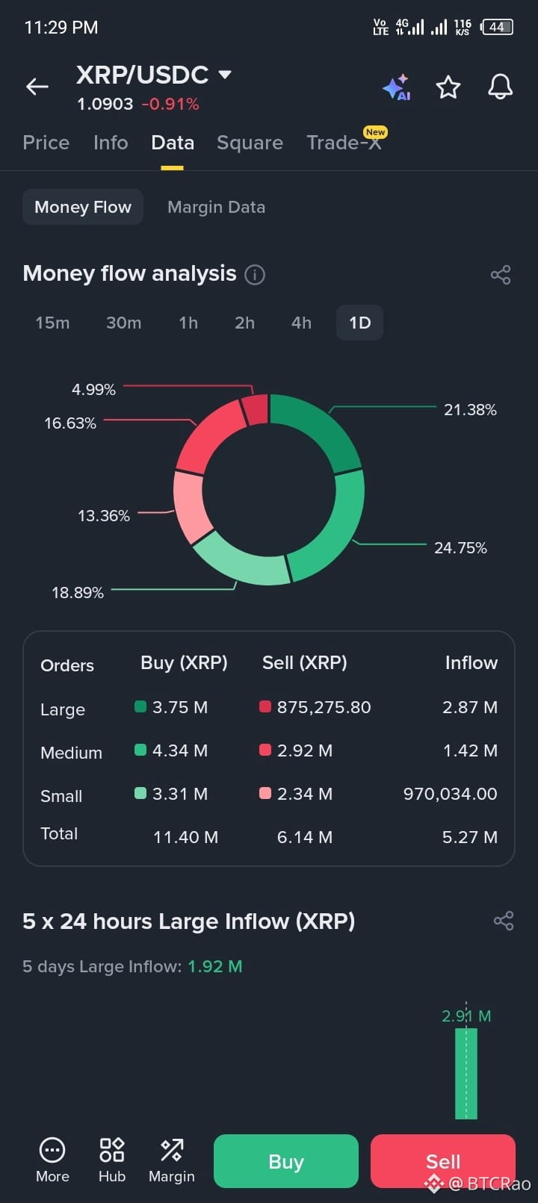The width and height of the screenshot is (538, 1203).
Task: Add XRP/USDC to favorites with star icon
Action: coord(448,87)
